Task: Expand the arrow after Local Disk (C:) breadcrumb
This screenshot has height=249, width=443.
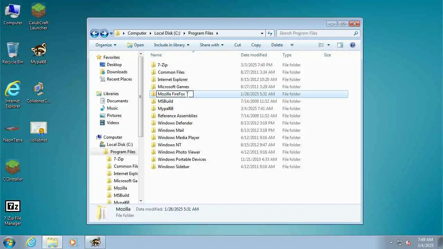Action: pos(184,33)
